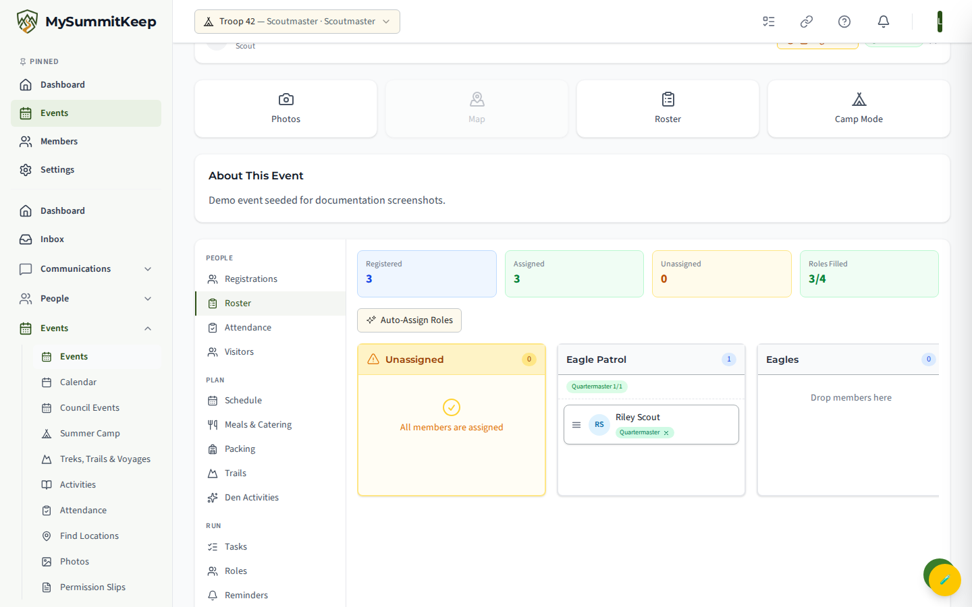Open pinned Settings
This screenshot has width=972, height=607.
point(86,170)
